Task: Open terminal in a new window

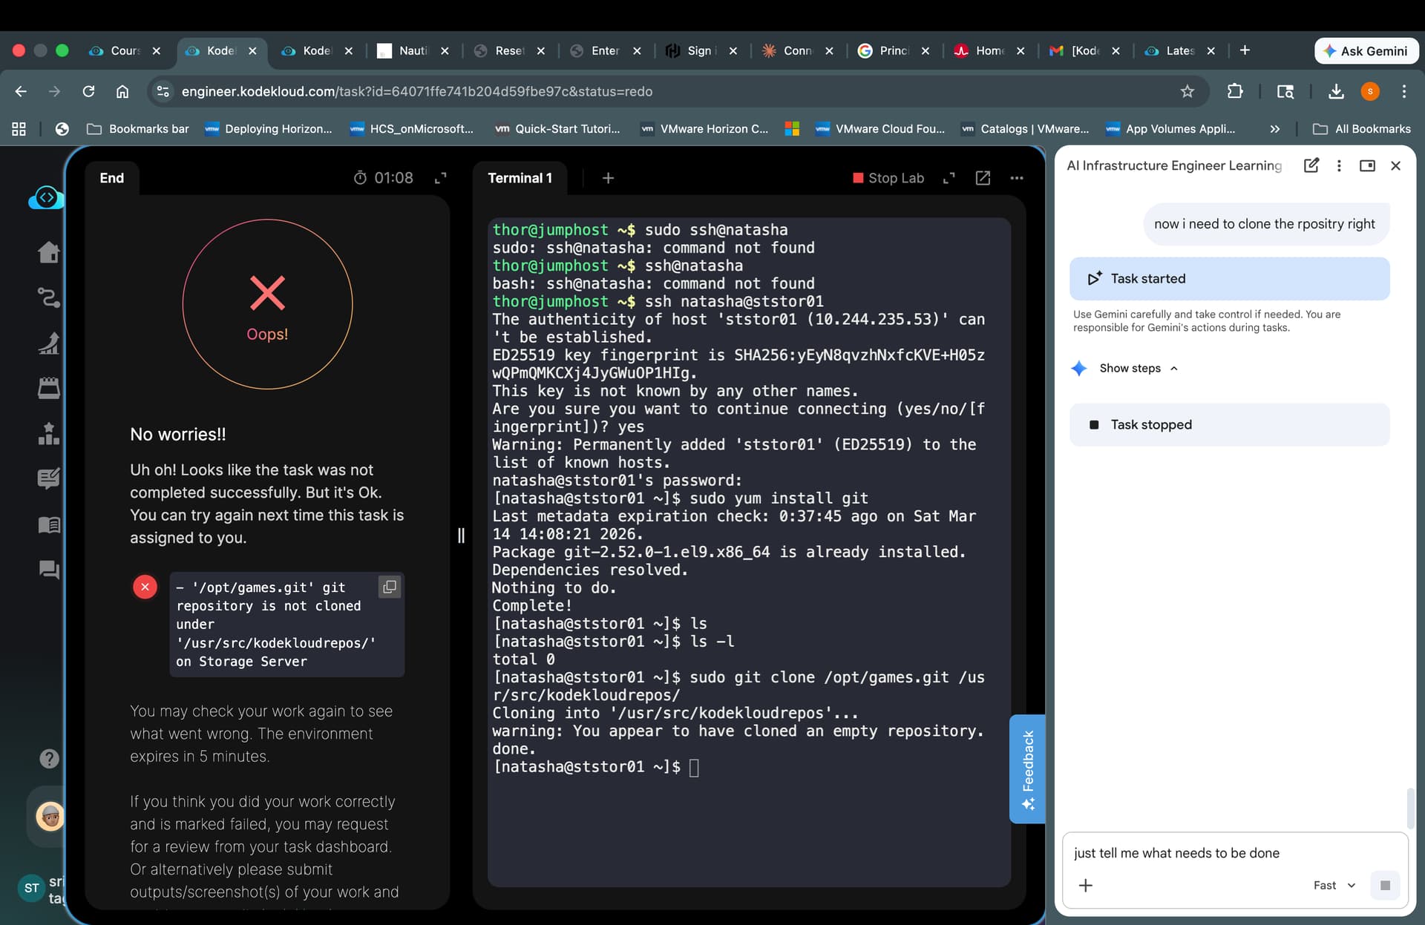Action: 983,178
